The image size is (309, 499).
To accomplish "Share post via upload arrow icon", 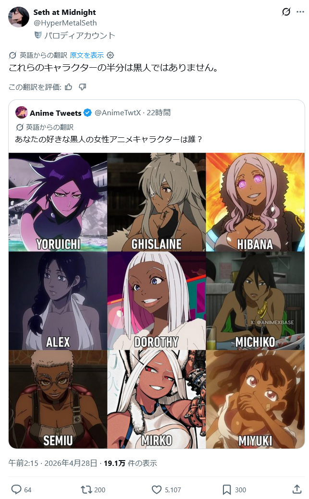I will (297, 489).
